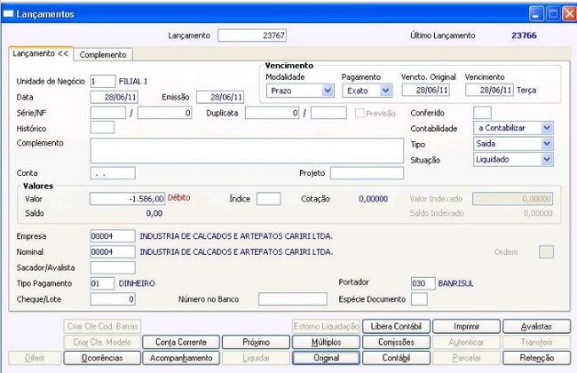Click the Libera Contábil button
Screen dimensions: 577x373
pyautogui.click(x=396, y=327)
